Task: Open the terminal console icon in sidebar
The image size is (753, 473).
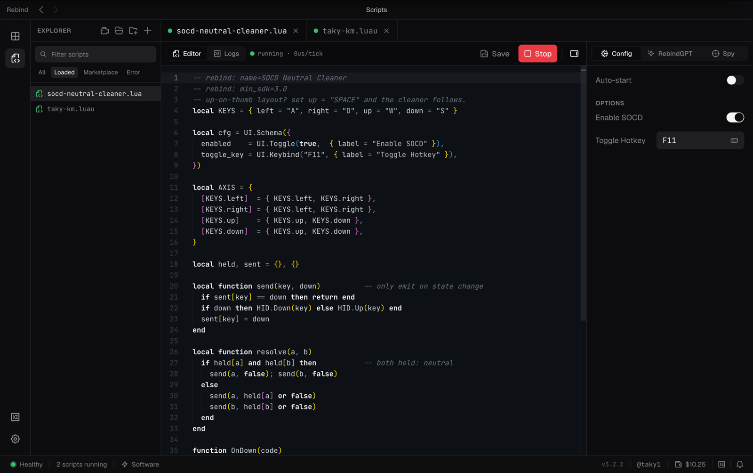Action: [x=15, y=417]
